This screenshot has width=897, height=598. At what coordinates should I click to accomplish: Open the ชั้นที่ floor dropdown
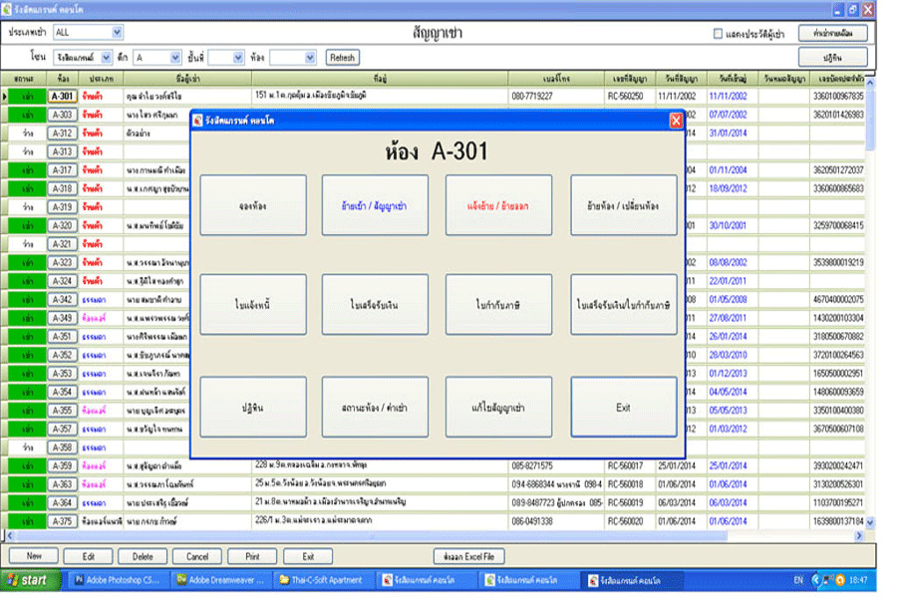(x=238, y=58)
